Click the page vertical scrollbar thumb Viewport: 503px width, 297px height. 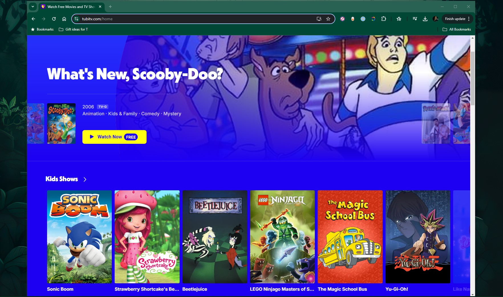(x=473, y=78)
